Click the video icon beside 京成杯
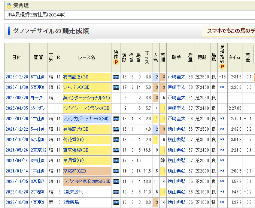This screenshot has height=208, width=255. [x=116, y=171]
